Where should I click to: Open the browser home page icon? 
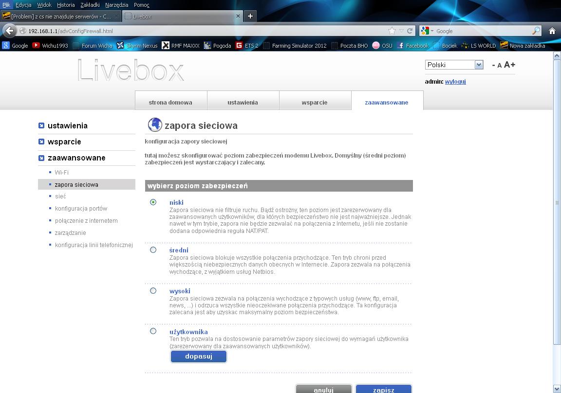click(552, 31)
